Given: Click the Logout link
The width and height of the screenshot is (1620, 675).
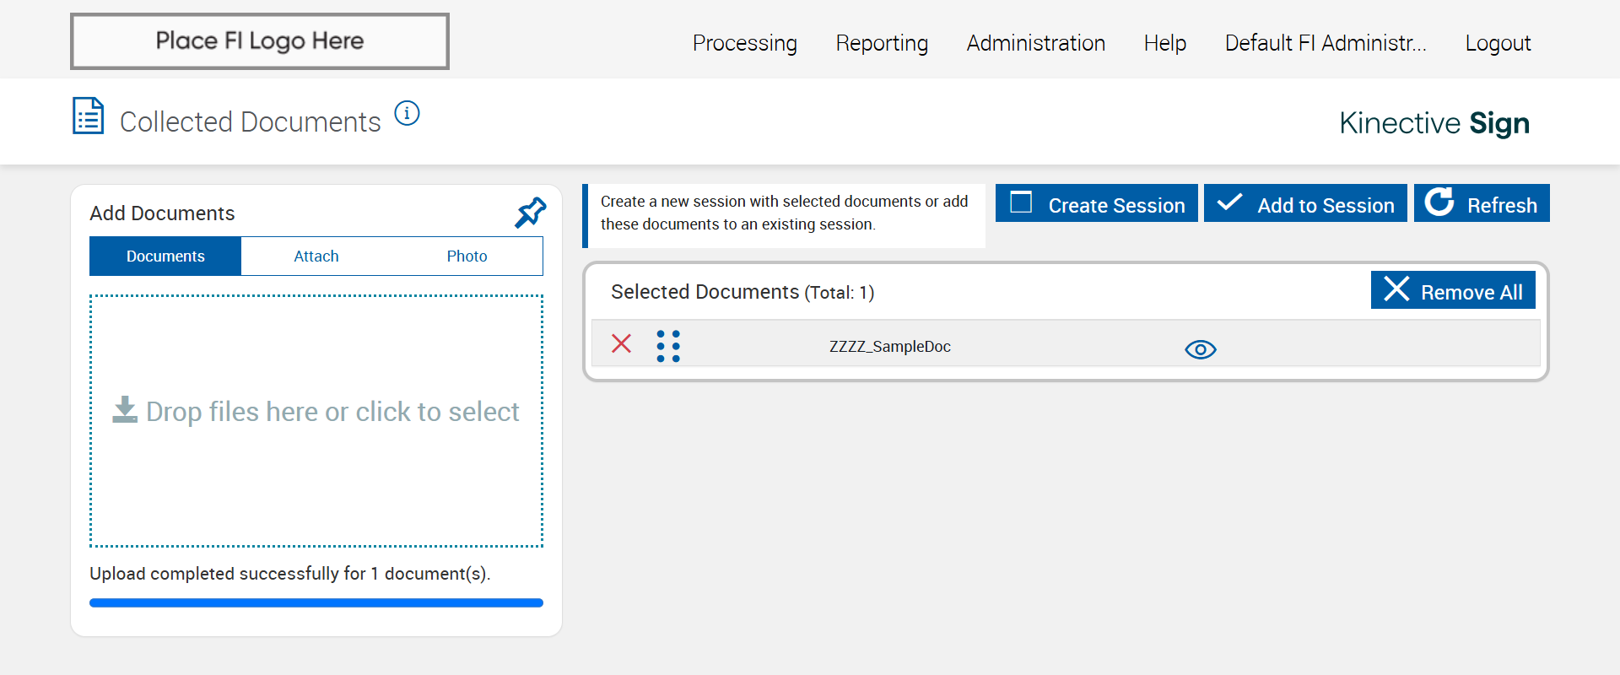Looking at the screenshot, I should 1498,43.
